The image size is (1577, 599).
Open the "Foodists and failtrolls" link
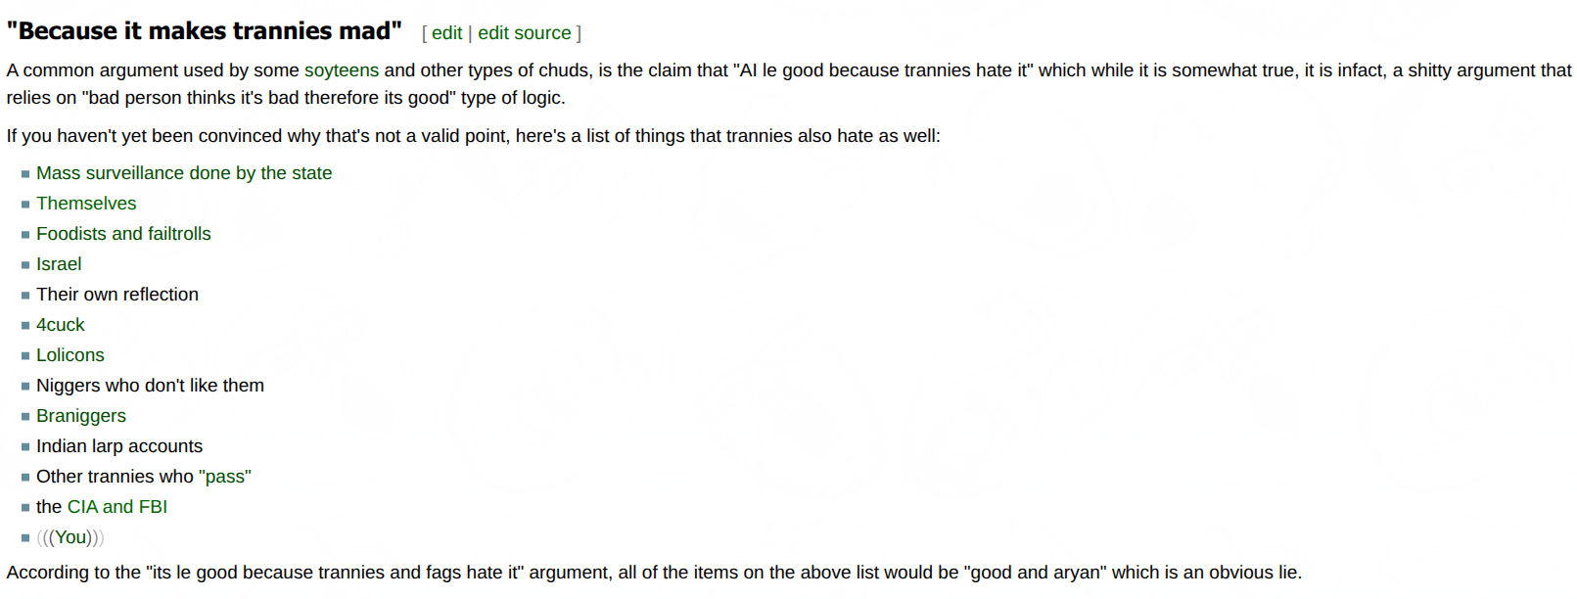(x=123, y=234)
